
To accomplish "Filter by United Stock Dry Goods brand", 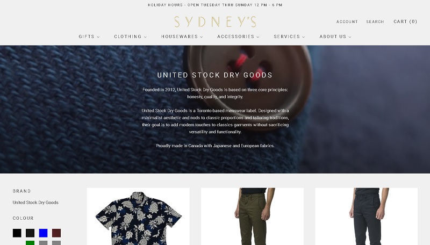I will (35, 203).
